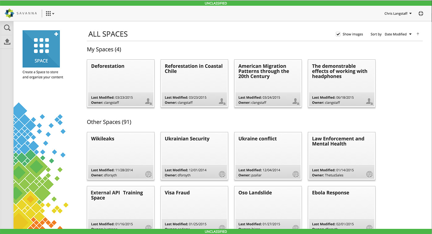Expand the app grid menu
The height and width of the screenshot is (234, 432).
[50, 14]
